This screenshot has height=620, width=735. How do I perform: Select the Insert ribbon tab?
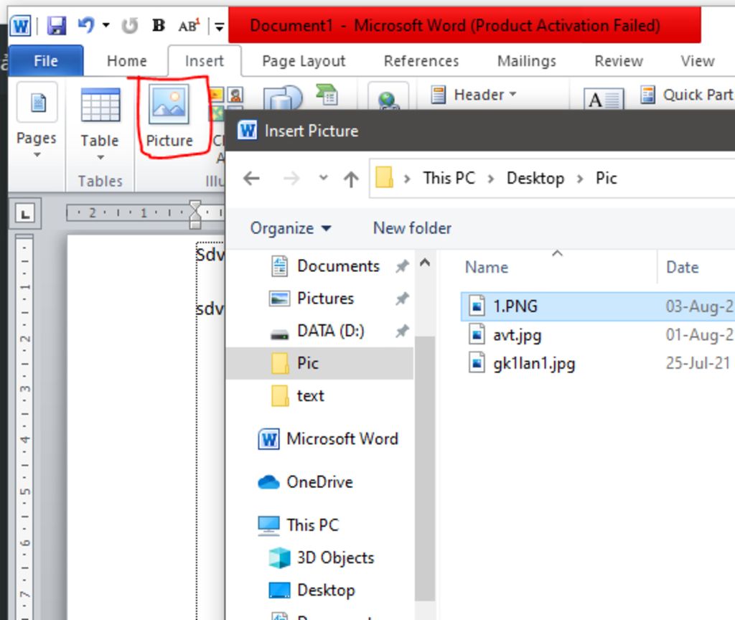pyautogui.click(x=205, y=61)
